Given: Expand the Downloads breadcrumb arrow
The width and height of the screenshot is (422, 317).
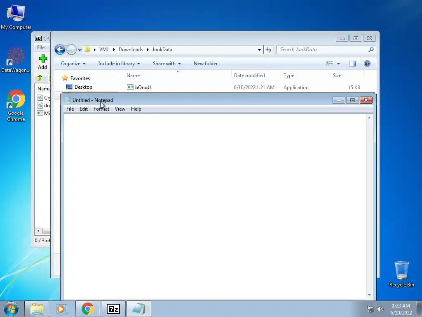Looking at the screenshot, I should (114, 50).
